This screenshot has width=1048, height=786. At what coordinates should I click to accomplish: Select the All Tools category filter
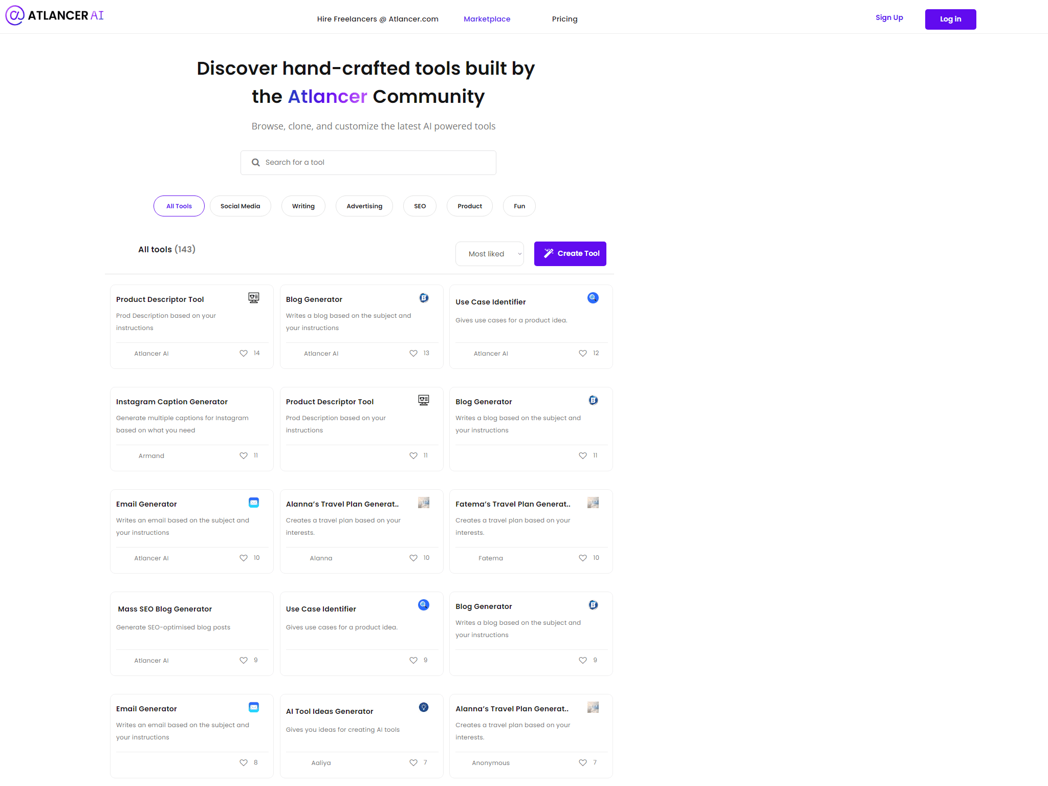click(179, 206)
